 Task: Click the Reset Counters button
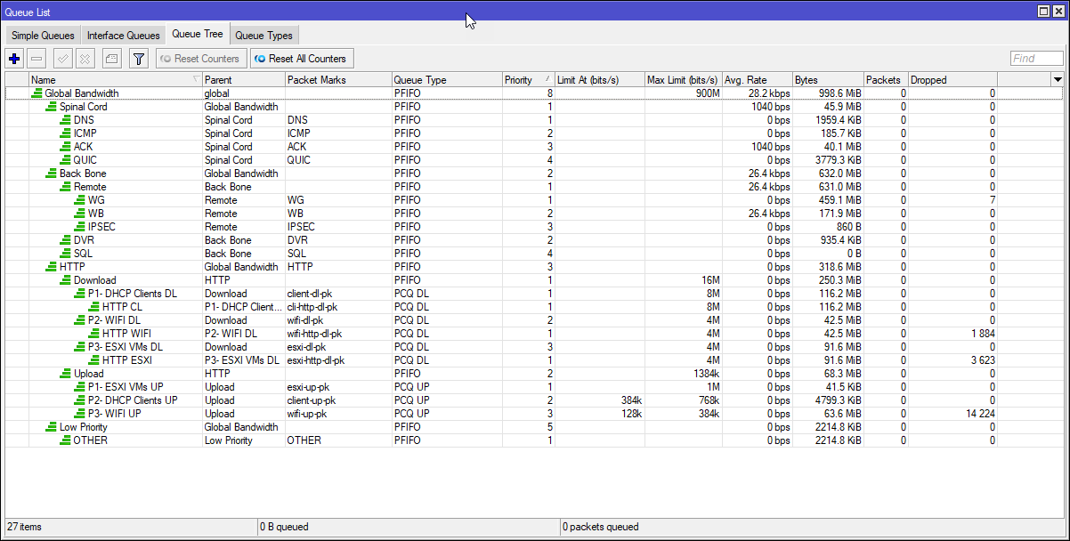200,59
